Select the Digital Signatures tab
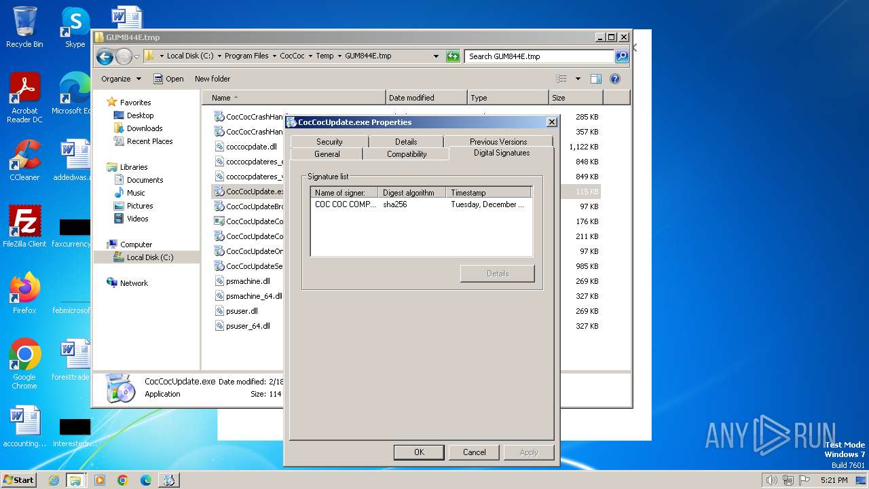The height and width of the screenshot is (489, 869). click(502, 153)
